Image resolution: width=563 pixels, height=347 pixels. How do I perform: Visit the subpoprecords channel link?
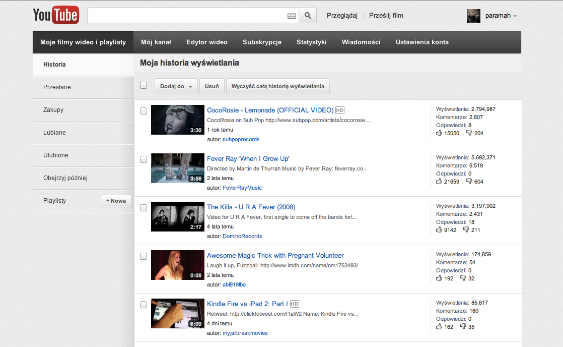tap(241, 140)
